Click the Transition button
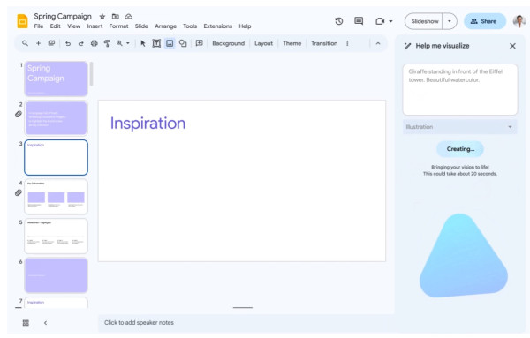Screen dimensions: 530x338 click(324, 43)
